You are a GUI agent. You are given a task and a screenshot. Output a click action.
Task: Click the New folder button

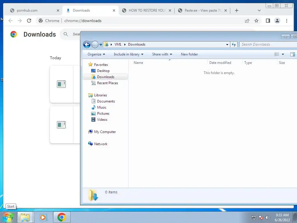click(189, 54)
